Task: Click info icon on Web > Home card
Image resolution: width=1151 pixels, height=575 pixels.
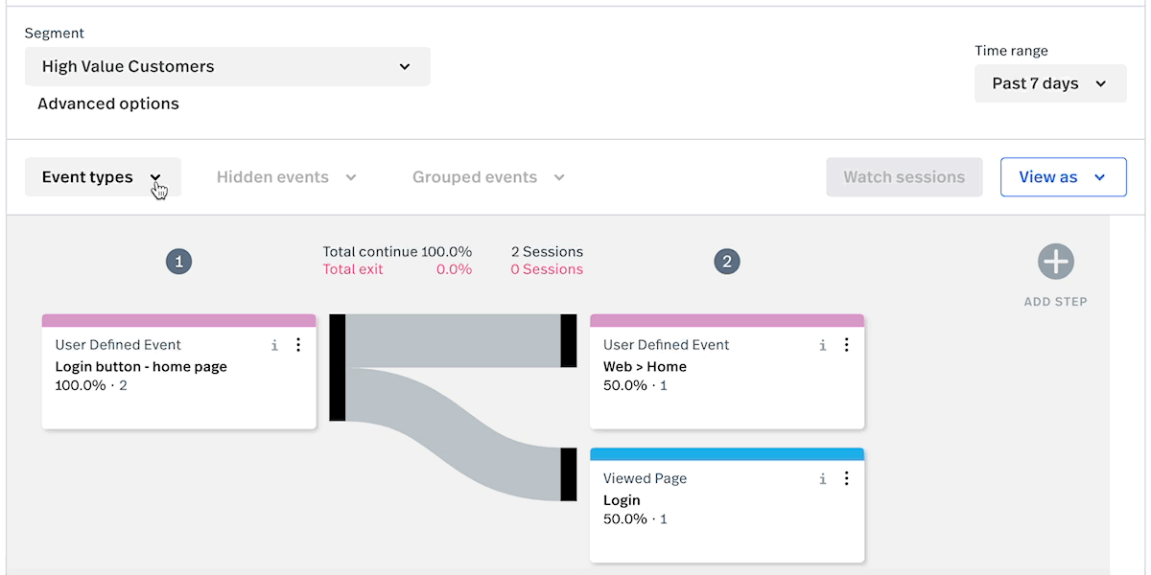Action: pos(822,345)
